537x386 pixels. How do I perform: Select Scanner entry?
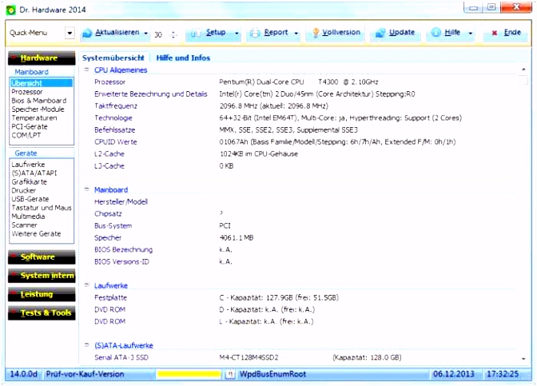(x=24, y=225)
